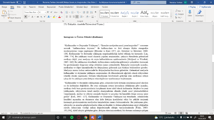Collapse the ribbon chevron
This screenshot has width=214, height=120.
click(212, 21)
